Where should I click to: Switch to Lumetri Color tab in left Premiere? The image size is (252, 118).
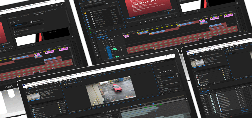(x=25, y=15)
